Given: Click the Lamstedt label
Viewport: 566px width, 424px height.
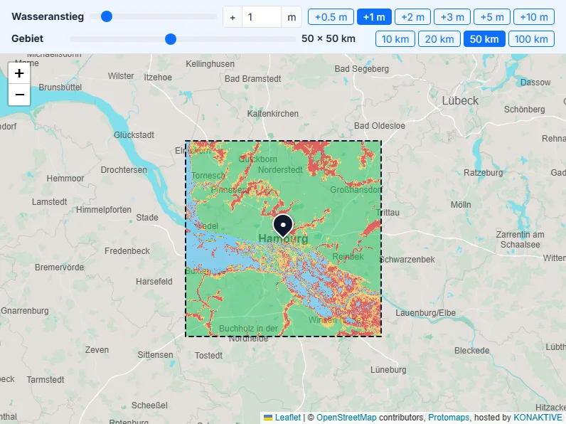Looking at the screenshot, I should 50,202.
